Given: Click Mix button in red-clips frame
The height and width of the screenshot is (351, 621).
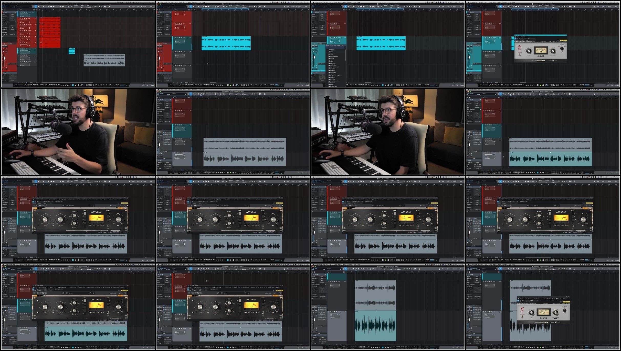Looking at the screenshot, I should pos(148,85).
